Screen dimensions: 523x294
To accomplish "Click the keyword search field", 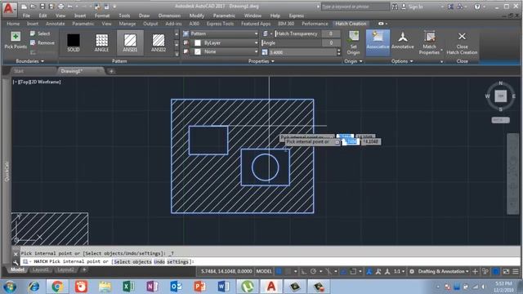I will click(x=355, y=7).
